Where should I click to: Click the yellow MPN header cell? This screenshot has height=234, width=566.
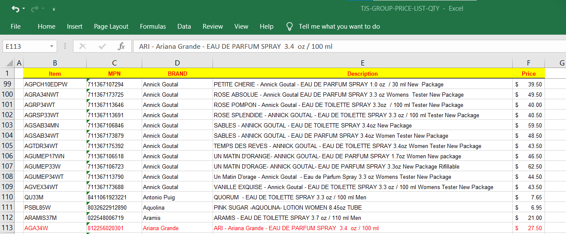pos(114,74)
